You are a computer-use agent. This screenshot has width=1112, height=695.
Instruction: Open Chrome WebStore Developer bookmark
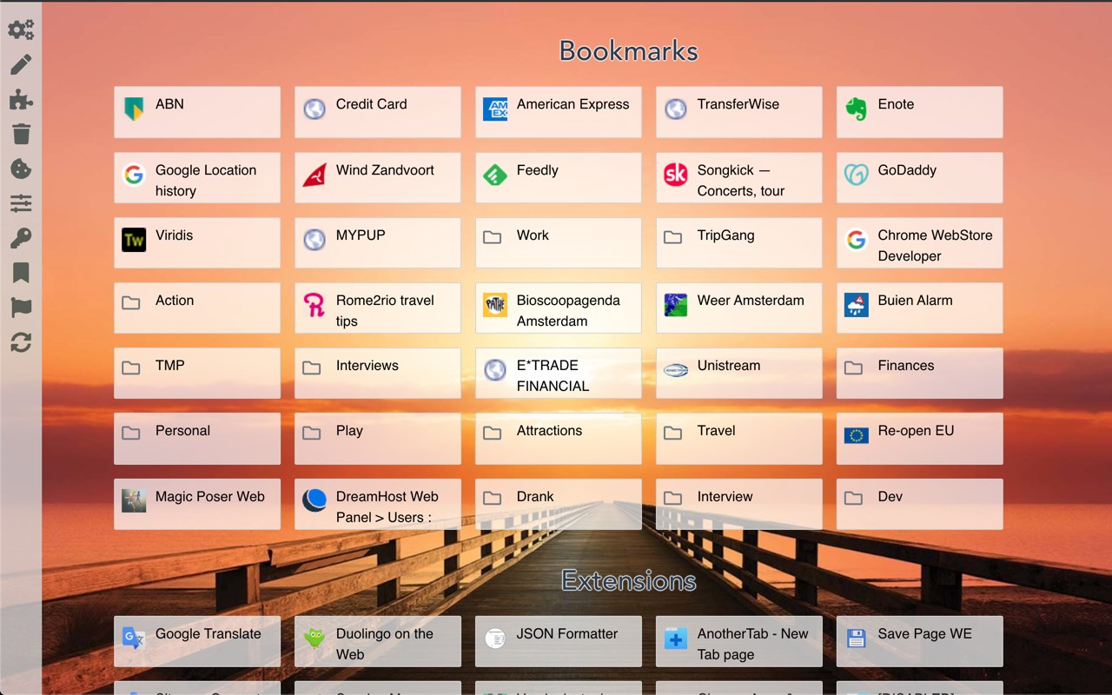point(920,242)
